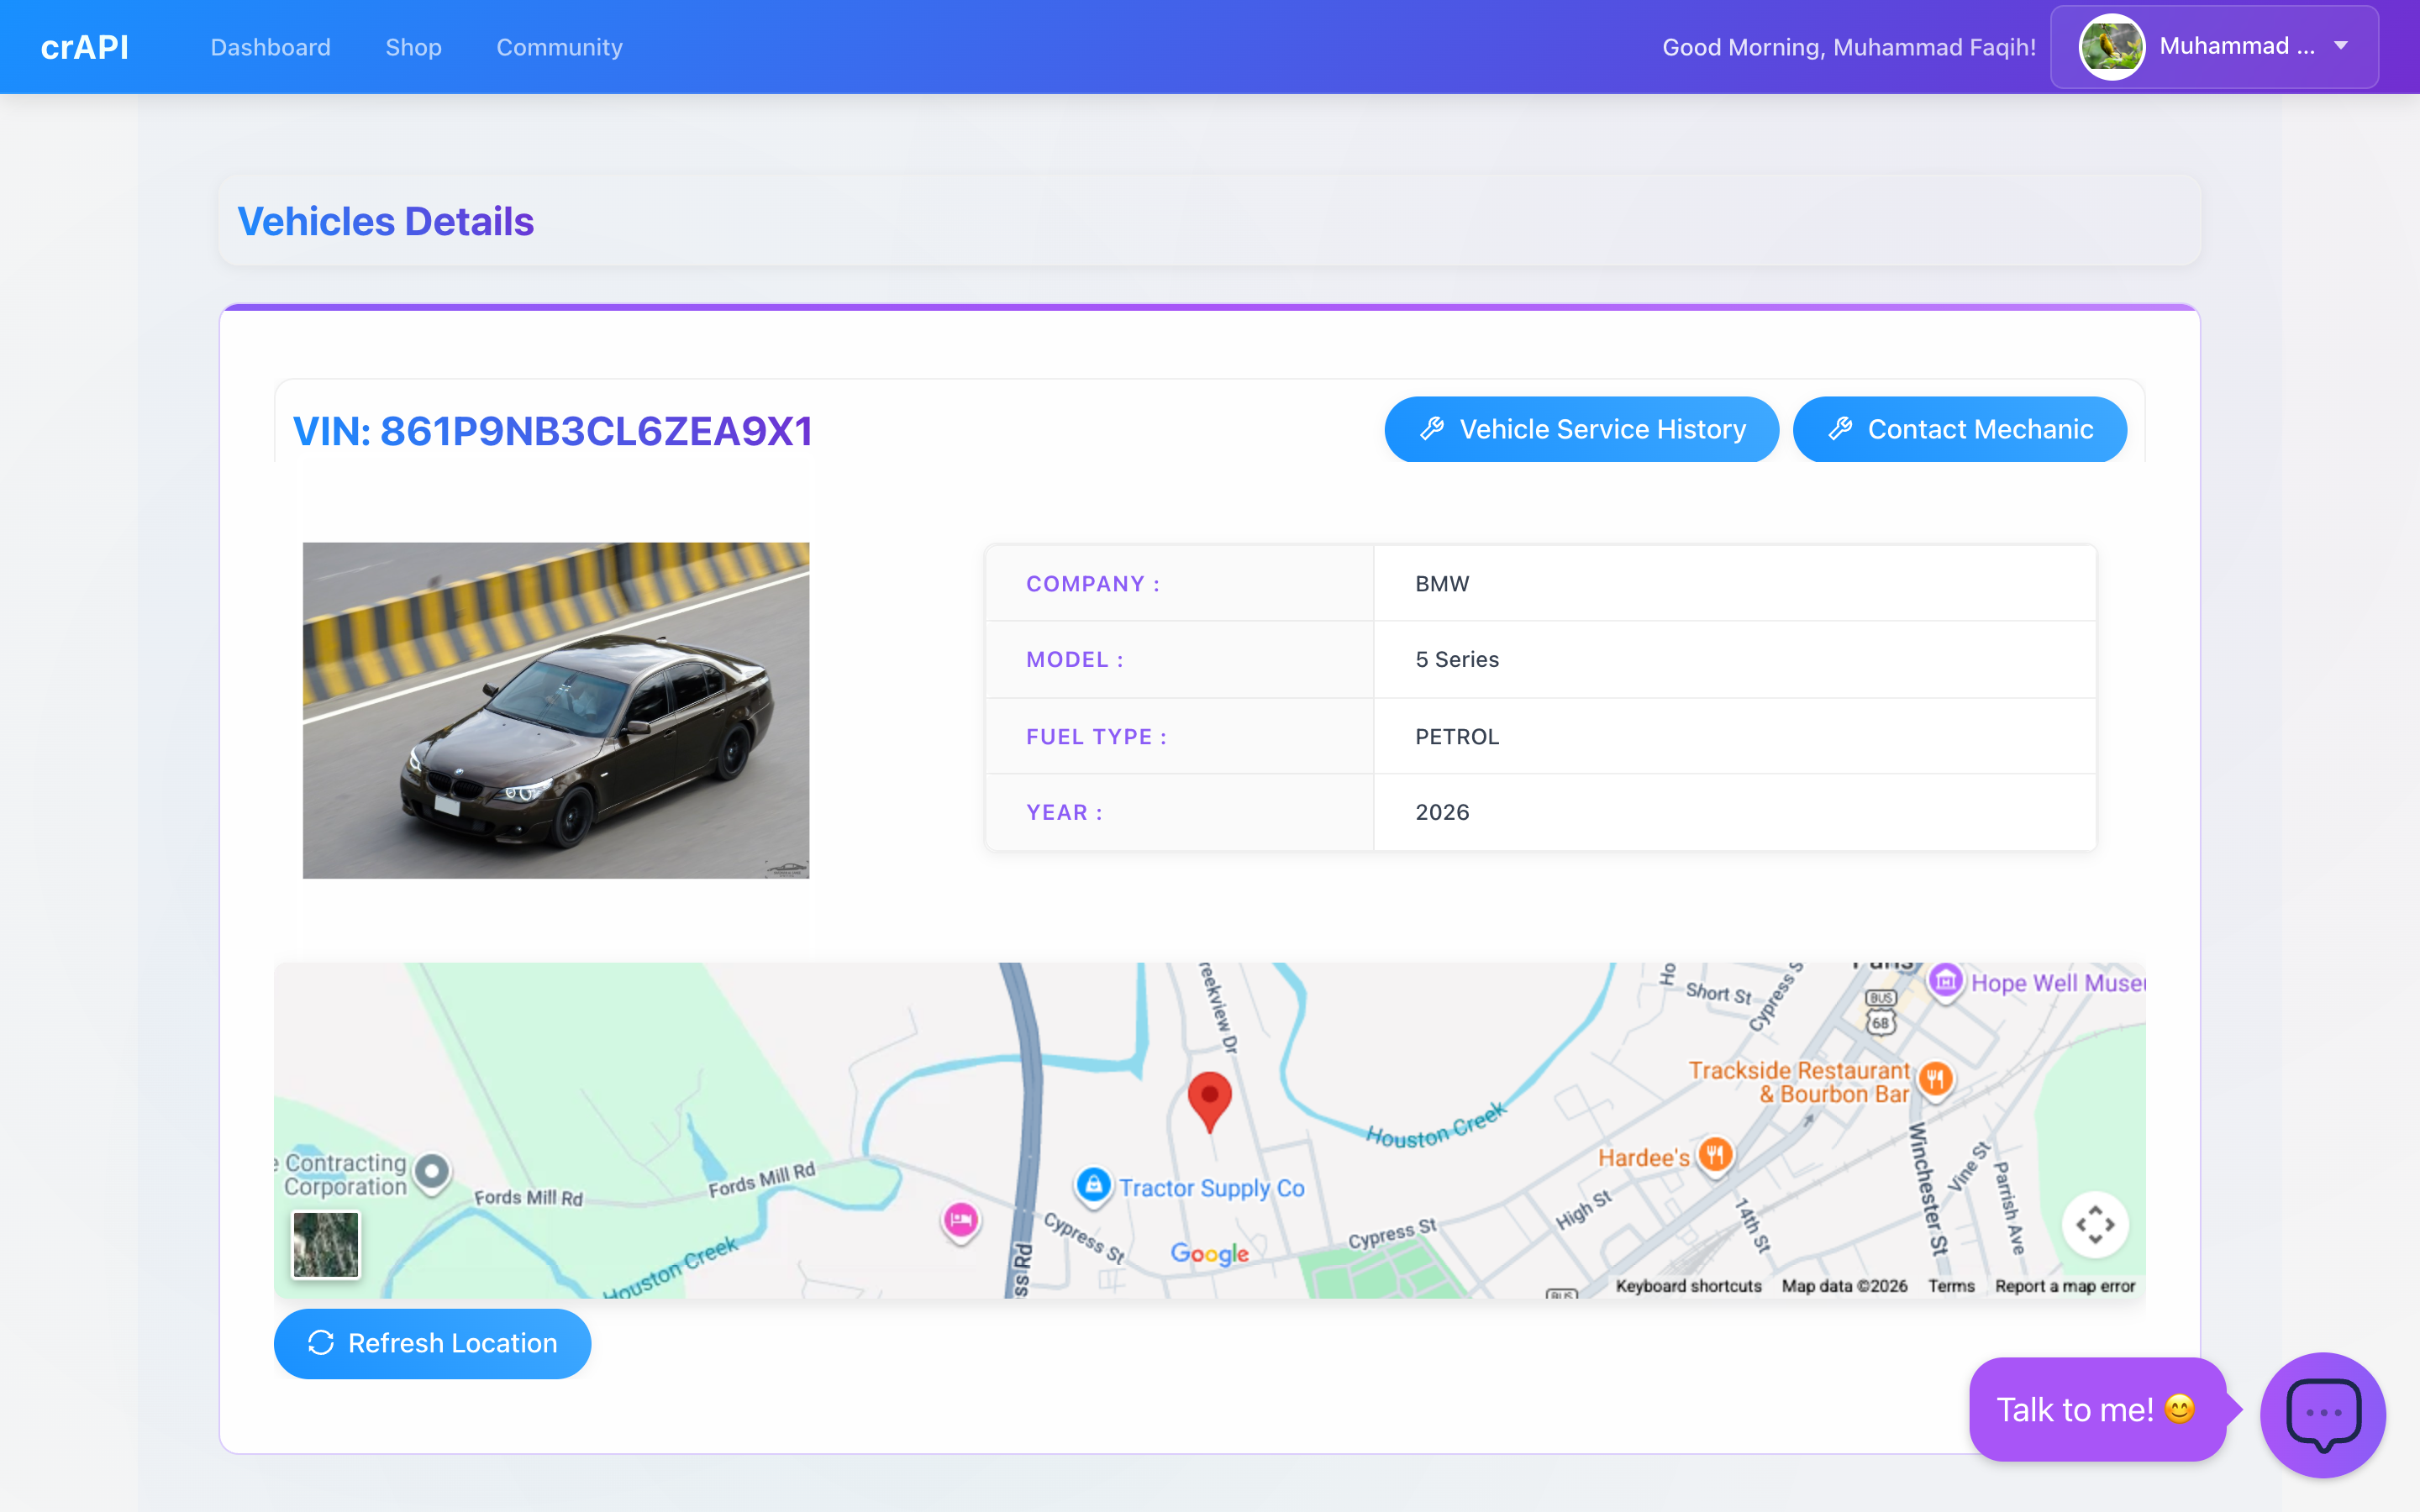Click the FUEL TYPE : label cell
2420x1512 pixels.
click(1180, 736)
